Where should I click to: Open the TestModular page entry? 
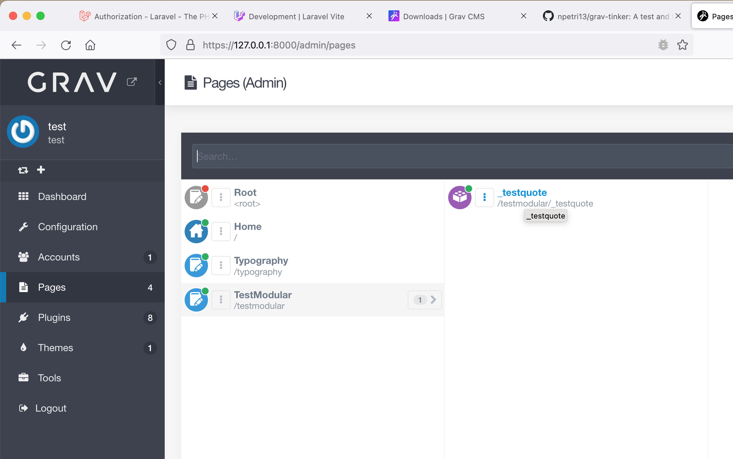(x=263, y=295)
